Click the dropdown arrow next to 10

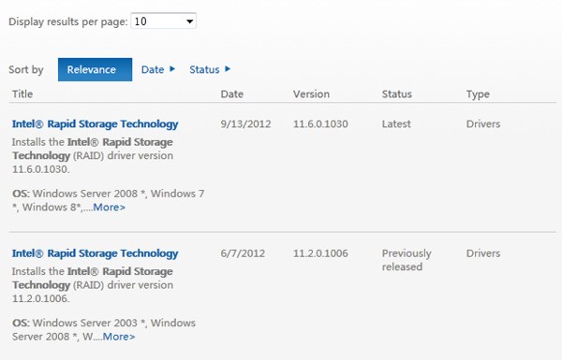pyautogui.click(x=189, y=22)
